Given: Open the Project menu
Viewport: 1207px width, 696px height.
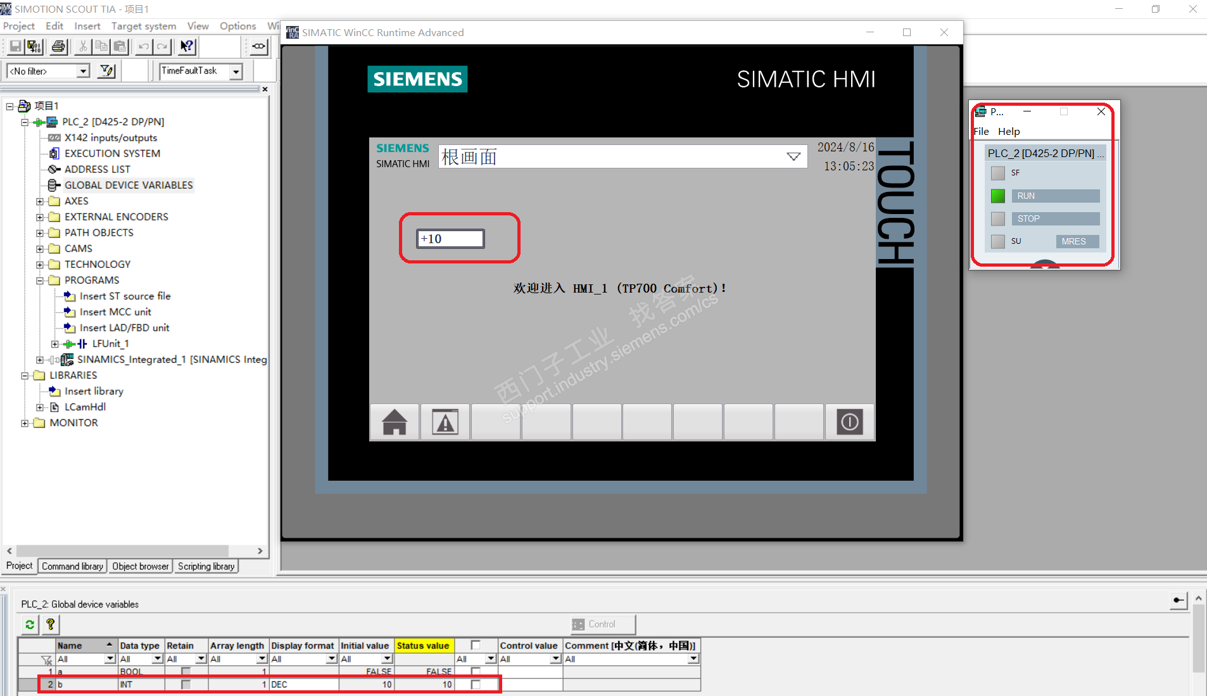Looking at the screenshot, I should [19, 26].
